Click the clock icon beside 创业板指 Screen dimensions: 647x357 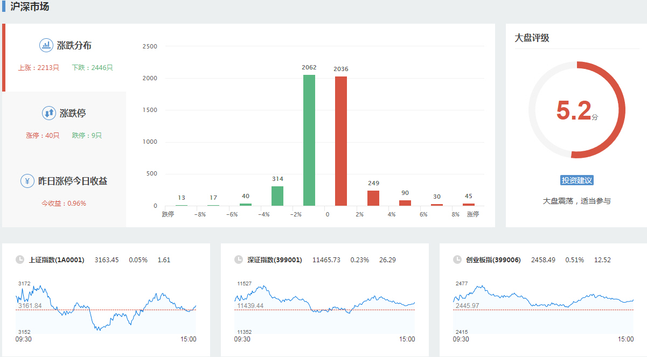coord(457,260)
